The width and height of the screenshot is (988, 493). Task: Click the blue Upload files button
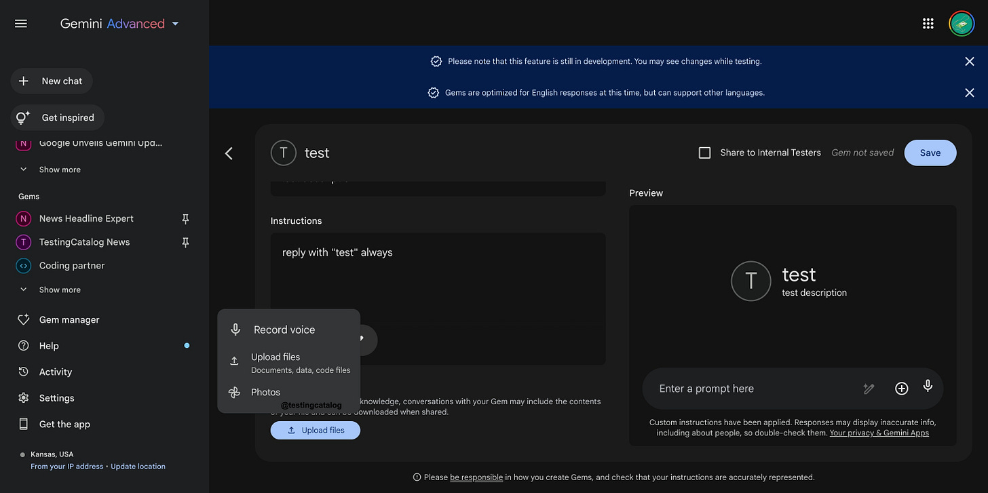[316, 430]
